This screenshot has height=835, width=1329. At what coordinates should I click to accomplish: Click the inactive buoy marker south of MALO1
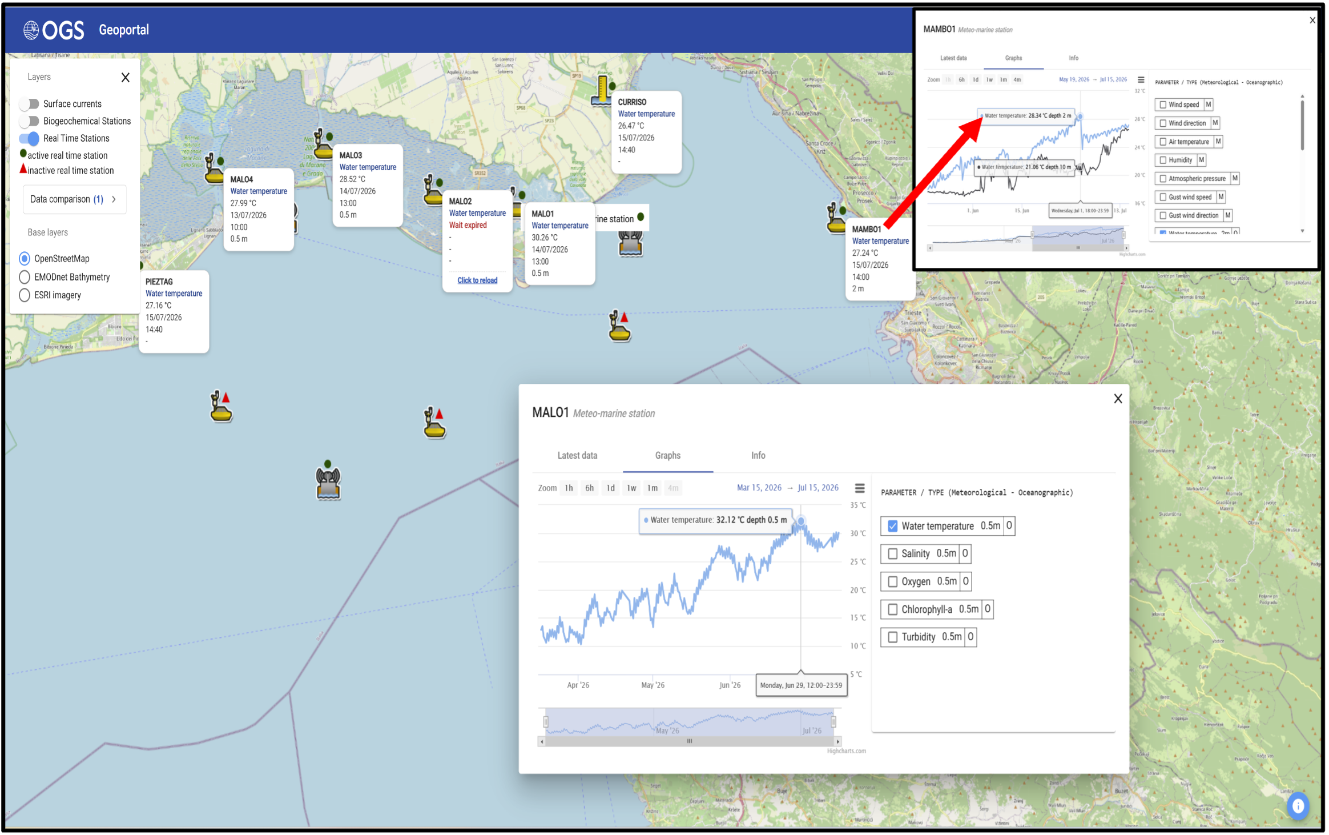tap(619, 326)
